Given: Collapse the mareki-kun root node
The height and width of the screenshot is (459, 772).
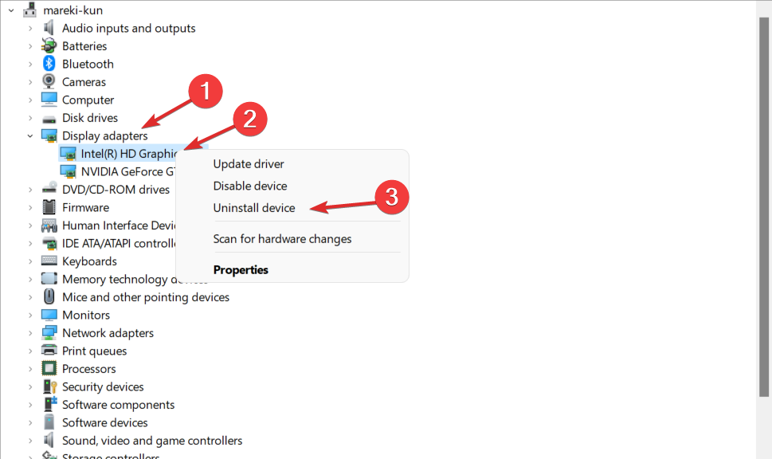Looking at the screenshot, I should tap(11, 10).
